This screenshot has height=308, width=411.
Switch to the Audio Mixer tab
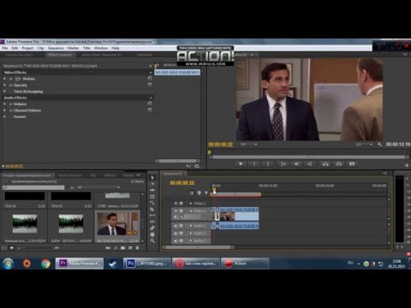(x=101, y=55)
